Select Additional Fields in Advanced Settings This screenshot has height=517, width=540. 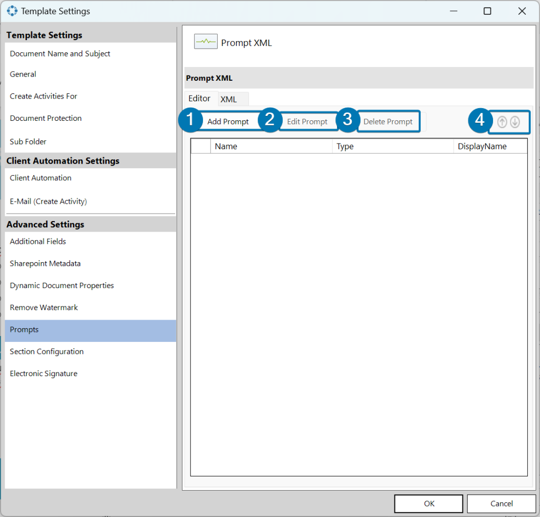(91, 242)
